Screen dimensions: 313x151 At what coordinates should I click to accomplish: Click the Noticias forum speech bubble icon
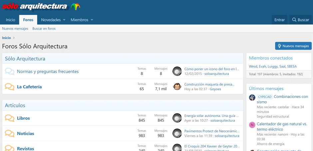tap(10, 133)
